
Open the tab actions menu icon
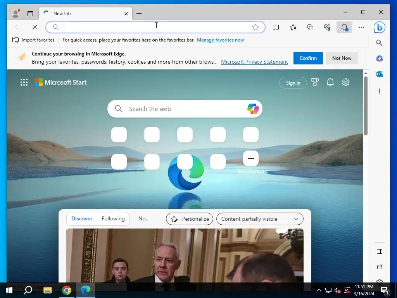(30, 14)
